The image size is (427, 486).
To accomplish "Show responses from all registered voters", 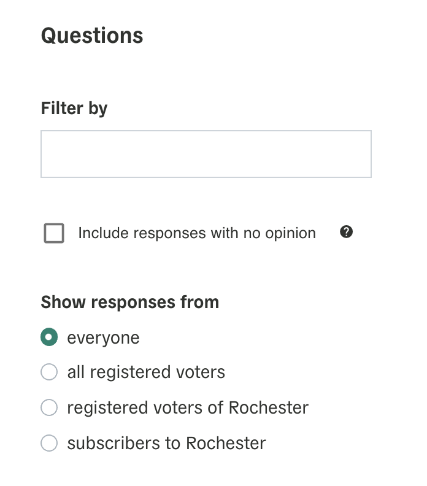I will point(49,372).
